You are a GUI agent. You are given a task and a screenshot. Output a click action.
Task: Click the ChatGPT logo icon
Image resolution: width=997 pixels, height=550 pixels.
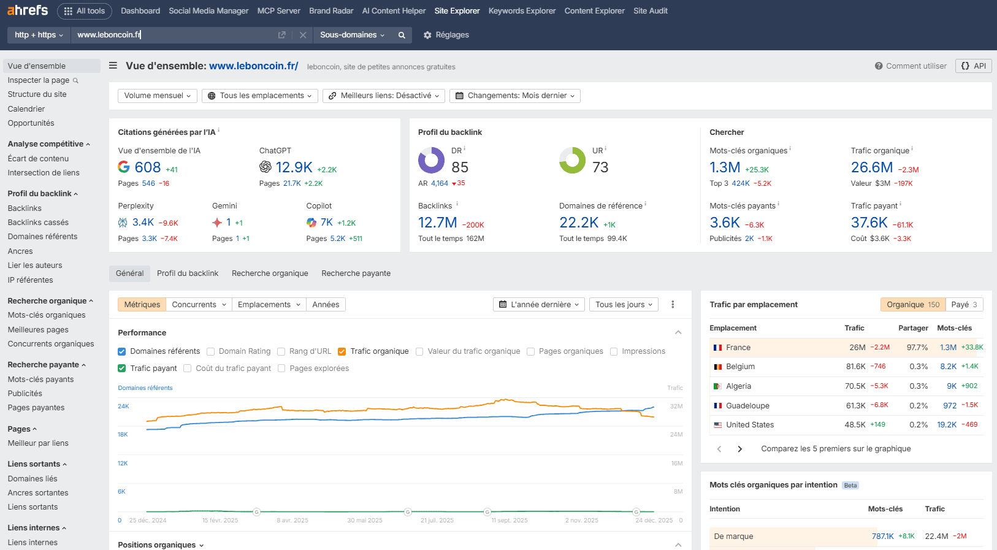click(x=265, y=167)
